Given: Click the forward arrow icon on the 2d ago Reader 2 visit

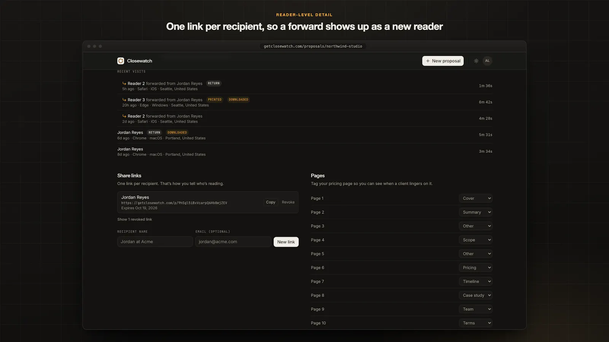Looking at the screenshot, I should [x=124, y=116].
